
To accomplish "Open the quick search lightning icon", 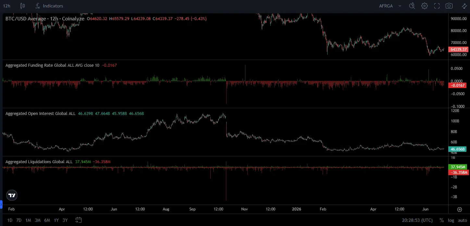I will [412, 6].
